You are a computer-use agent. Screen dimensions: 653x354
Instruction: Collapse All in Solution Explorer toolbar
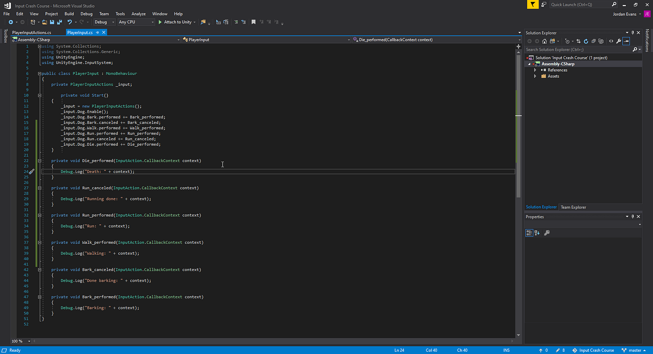point(594,41)
